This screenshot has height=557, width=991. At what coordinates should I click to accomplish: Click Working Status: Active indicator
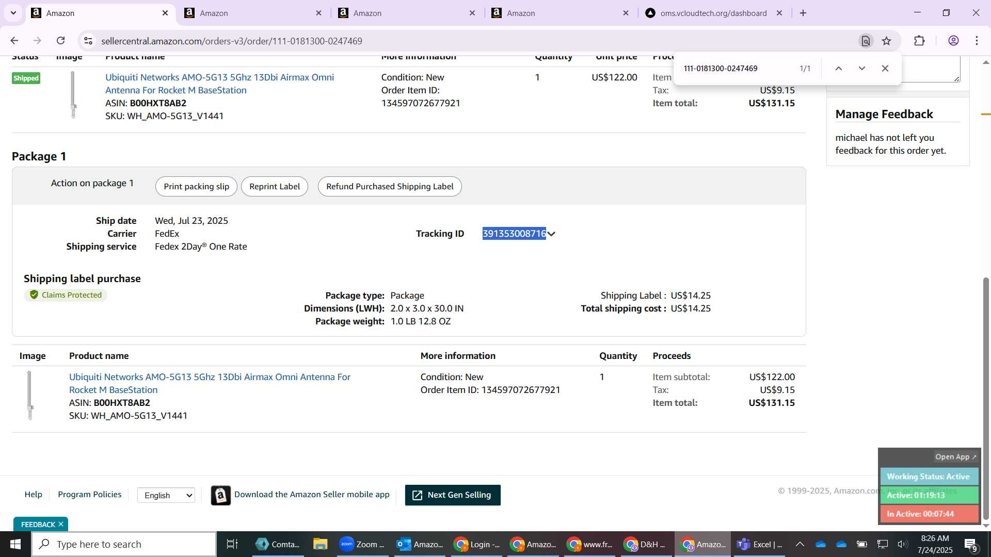click(x=929, y=477)
